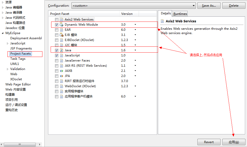Click the Axis2 Web Services facet icon
Screen dimensions: 247x147
point(61,19)
